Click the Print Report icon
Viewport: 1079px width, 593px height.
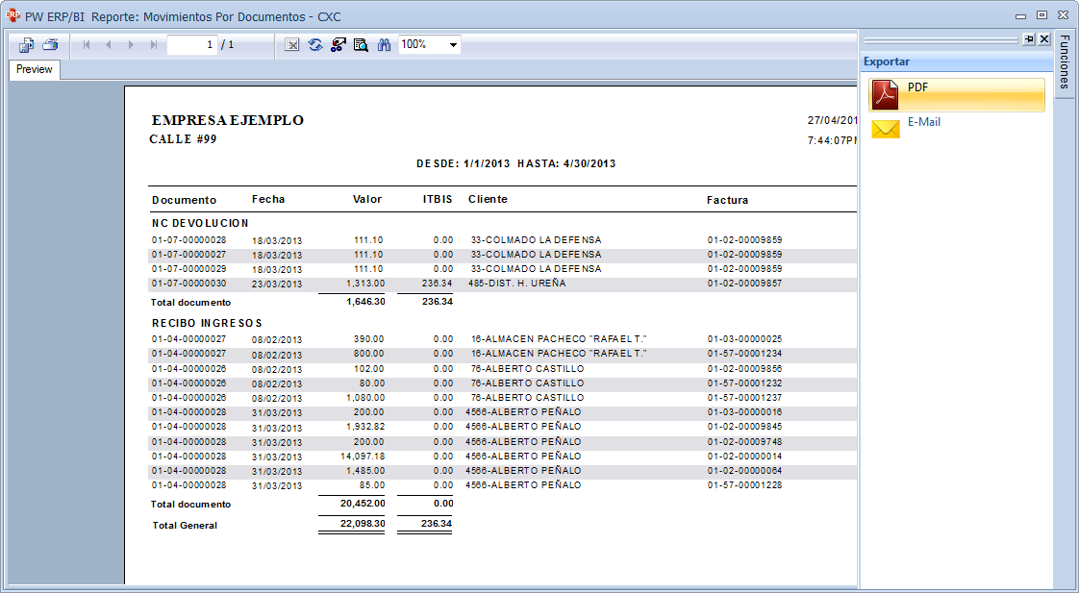[50, 45]
